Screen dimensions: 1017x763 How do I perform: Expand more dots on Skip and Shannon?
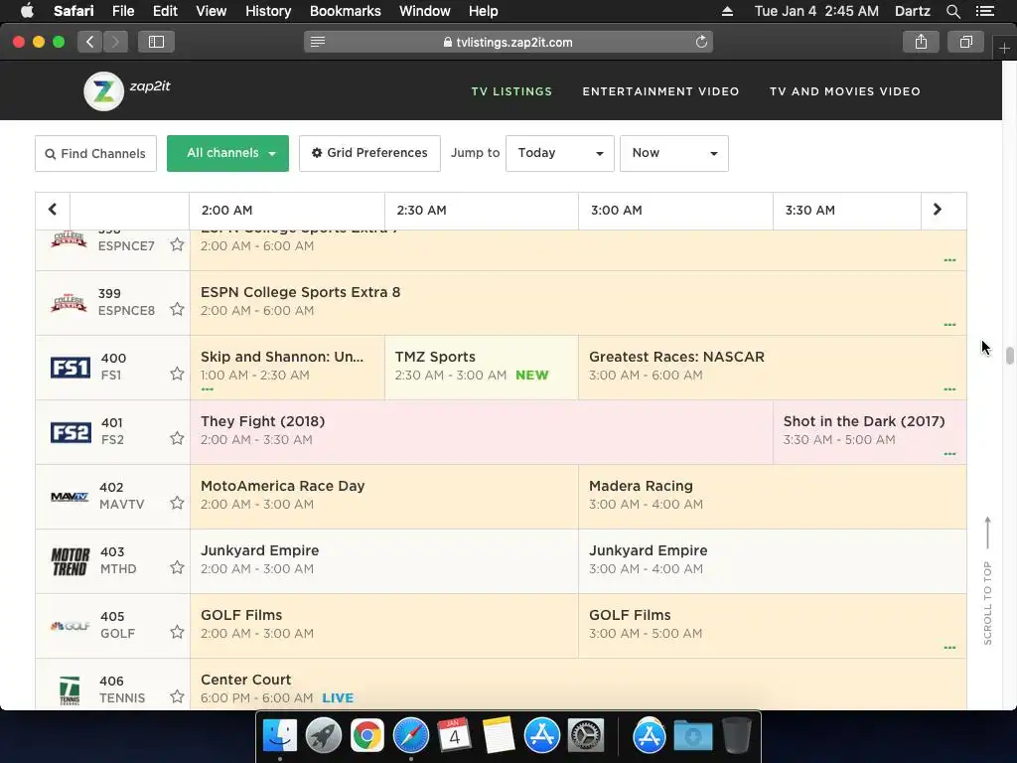pos(208,389)
